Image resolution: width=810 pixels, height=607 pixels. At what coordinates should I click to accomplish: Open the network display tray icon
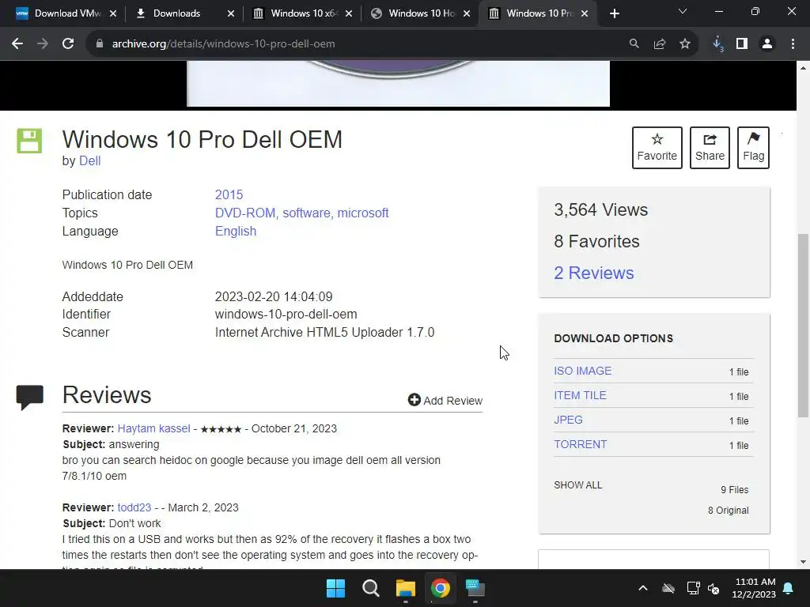pos(693,588)
